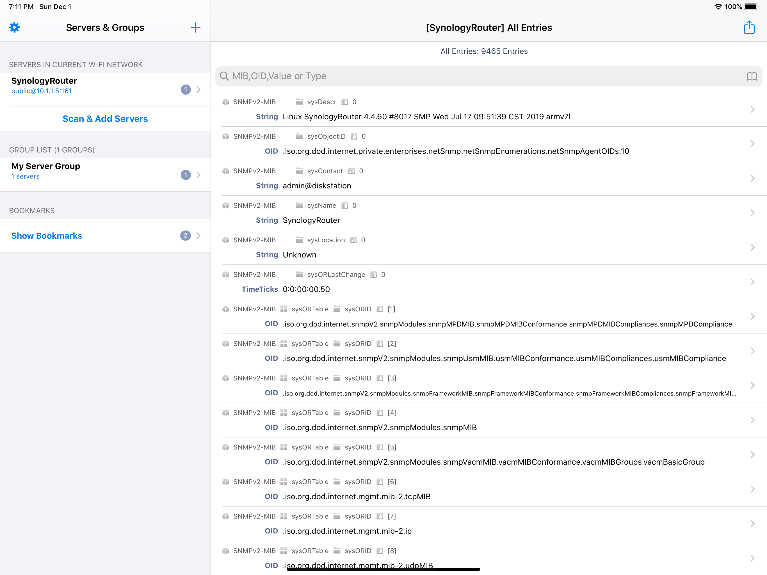Screen dimensions: 767x575
Task: Tap the table grid icon on sysORID [1] row
Action: click(x=284, y=309)
